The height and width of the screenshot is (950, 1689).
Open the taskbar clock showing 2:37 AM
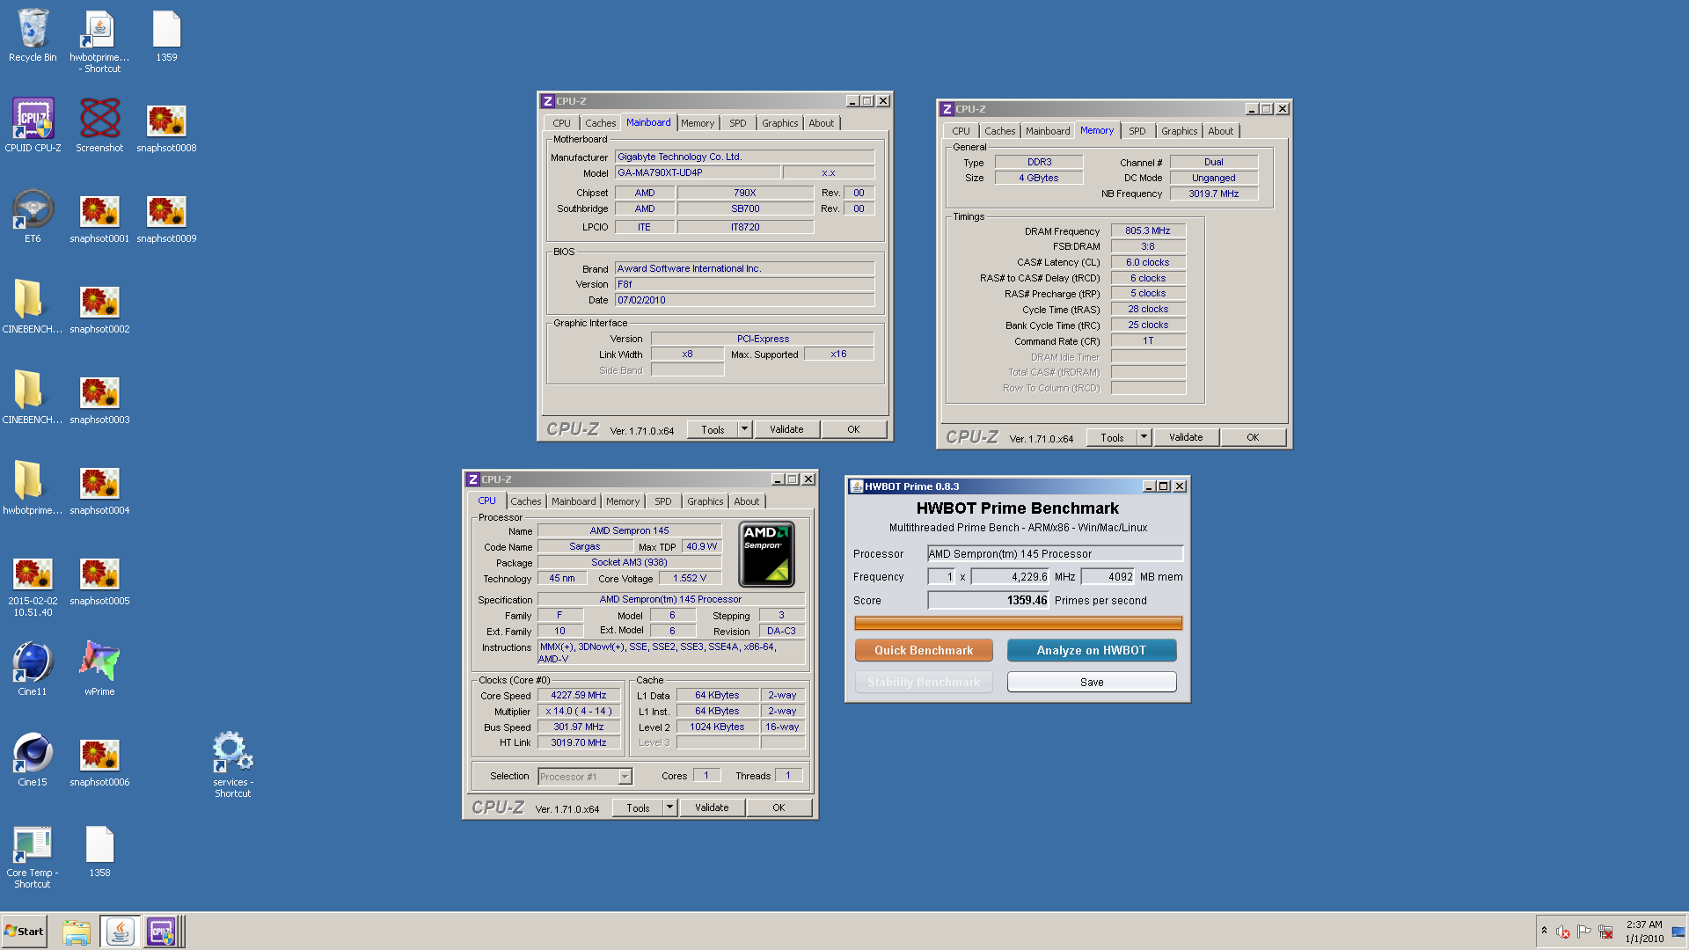pyautogui.click(x=1644, y=932)
